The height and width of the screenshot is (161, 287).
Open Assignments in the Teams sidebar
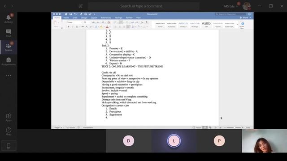click(9, 61)
